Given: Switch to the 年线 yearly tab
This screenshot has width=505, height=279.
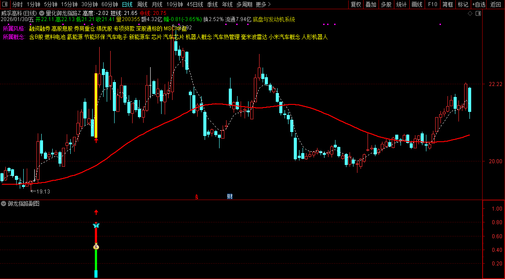Looking at the screenshot, I should 227,4.
